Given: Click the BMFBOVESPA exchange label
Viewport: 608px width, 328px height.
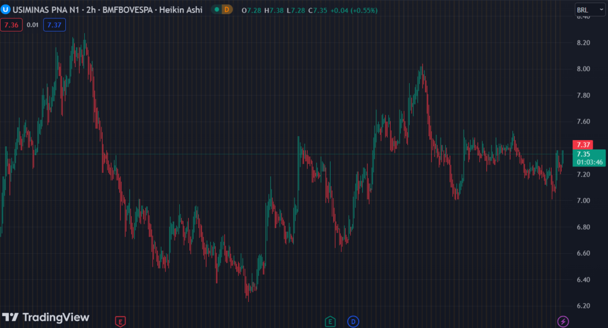Looking at the screenshot, I should tap(127, 10).
